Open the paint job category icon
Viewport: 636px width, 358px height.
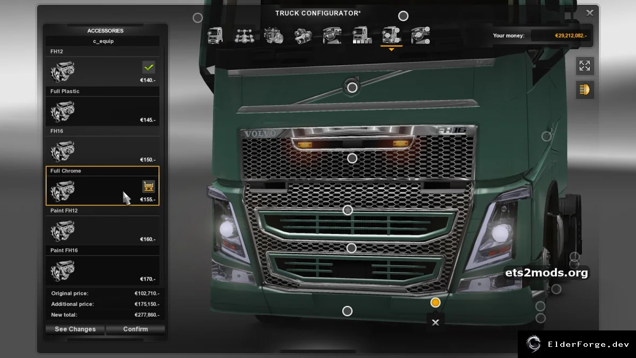tap(362, 36)
